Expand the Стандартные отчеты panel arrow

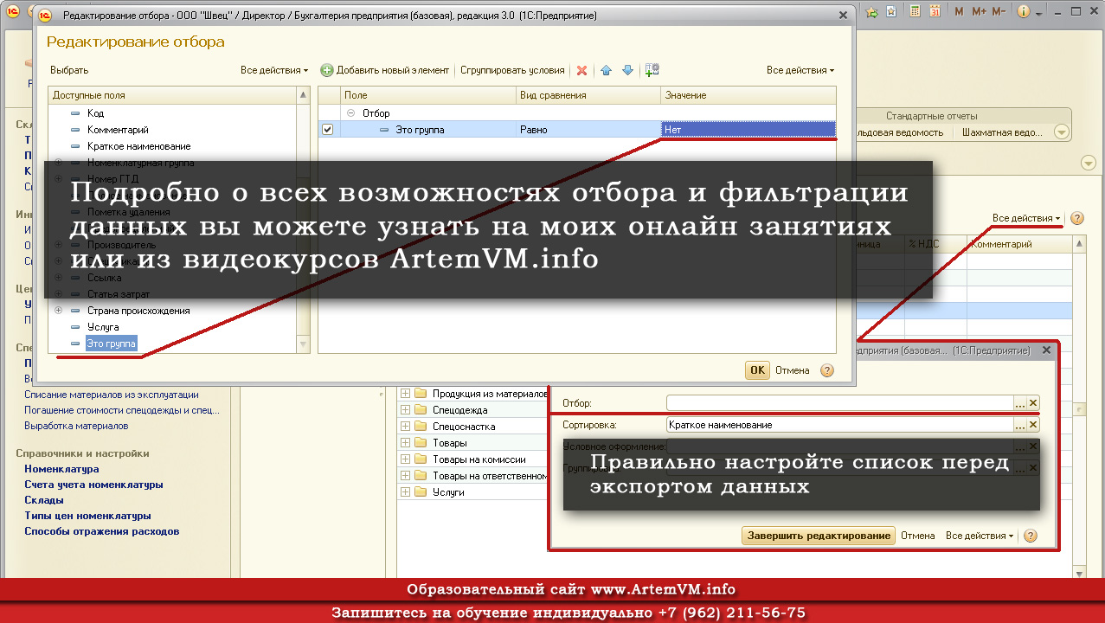(x=1061, y=132)
